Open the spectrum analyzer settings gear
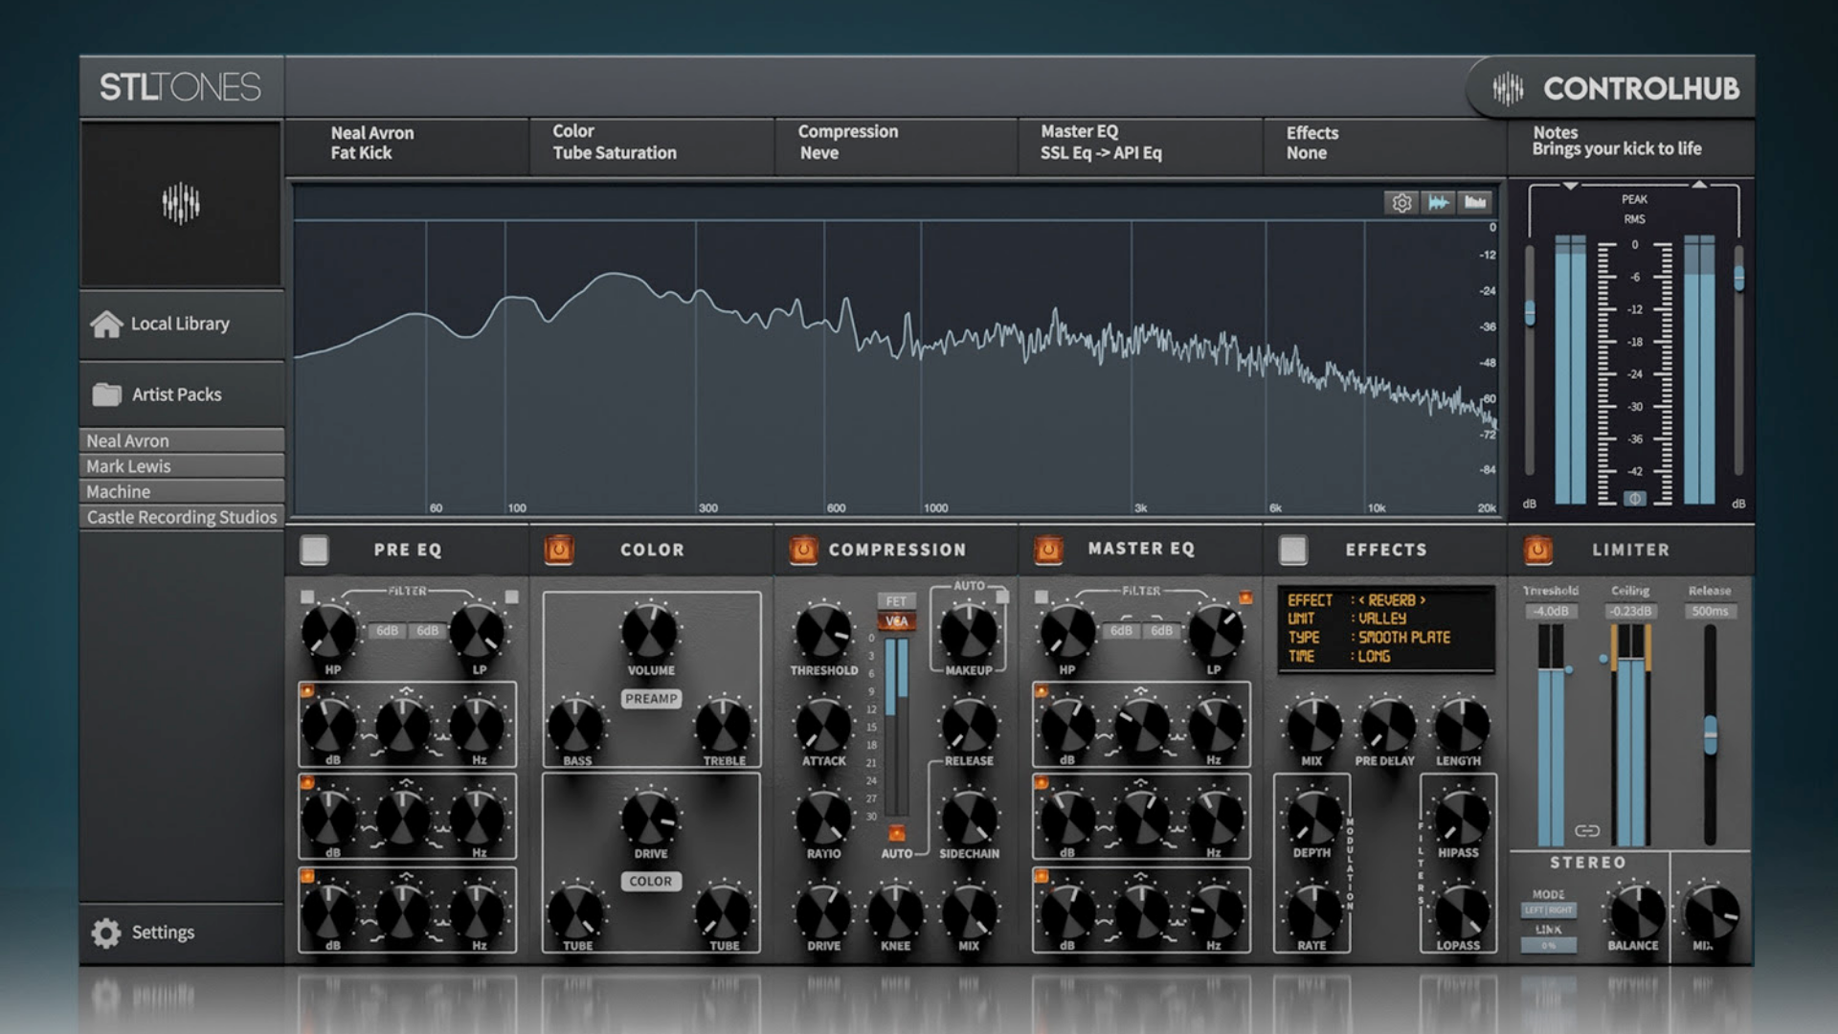 [x=1401, y=202]
